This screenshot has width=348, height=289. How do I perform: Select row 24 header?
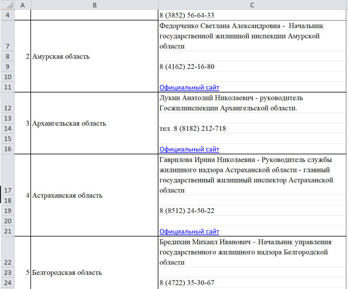tap(8, 282)
